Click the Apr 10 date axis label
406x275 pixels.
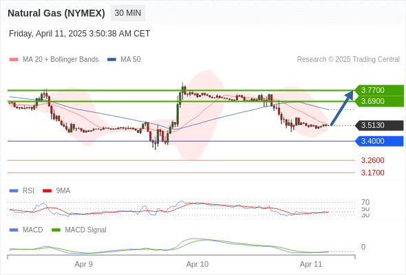[197, 264]
